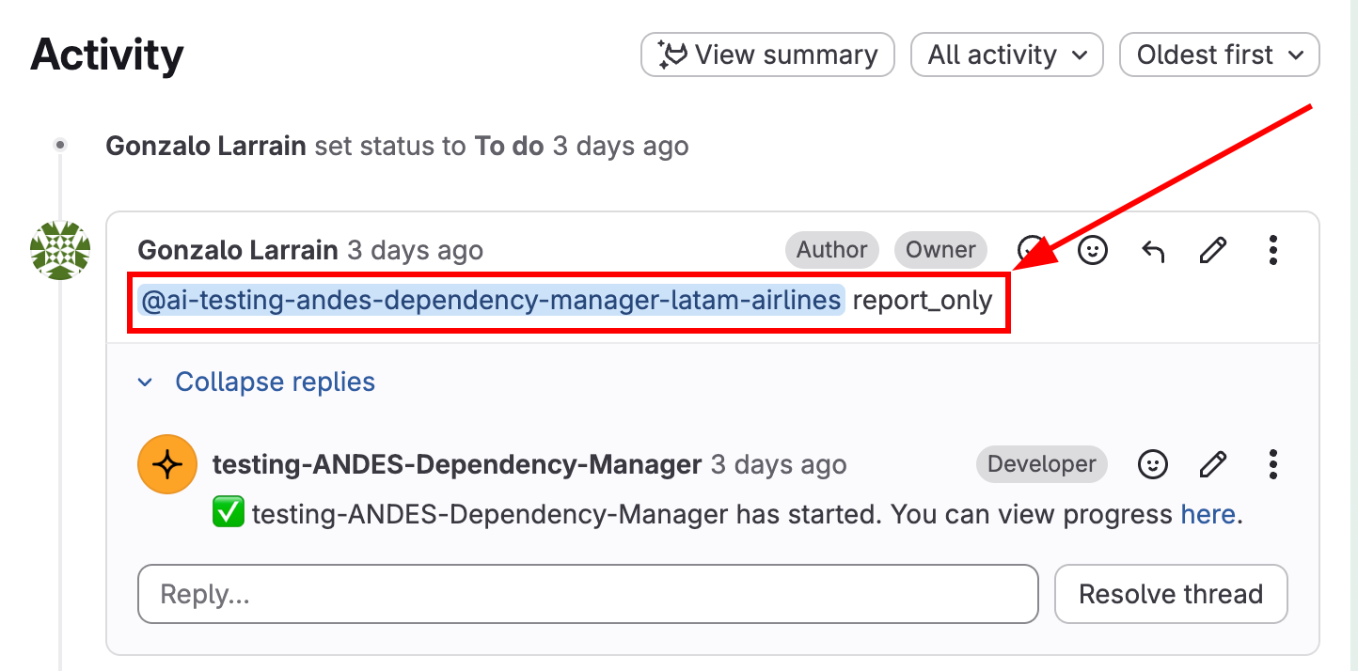Click the orange testing-ANDES-Dependency-Manager avatar
This screenshot has width=1358, height=671.
pyautogui.click(x=167, y=464)
